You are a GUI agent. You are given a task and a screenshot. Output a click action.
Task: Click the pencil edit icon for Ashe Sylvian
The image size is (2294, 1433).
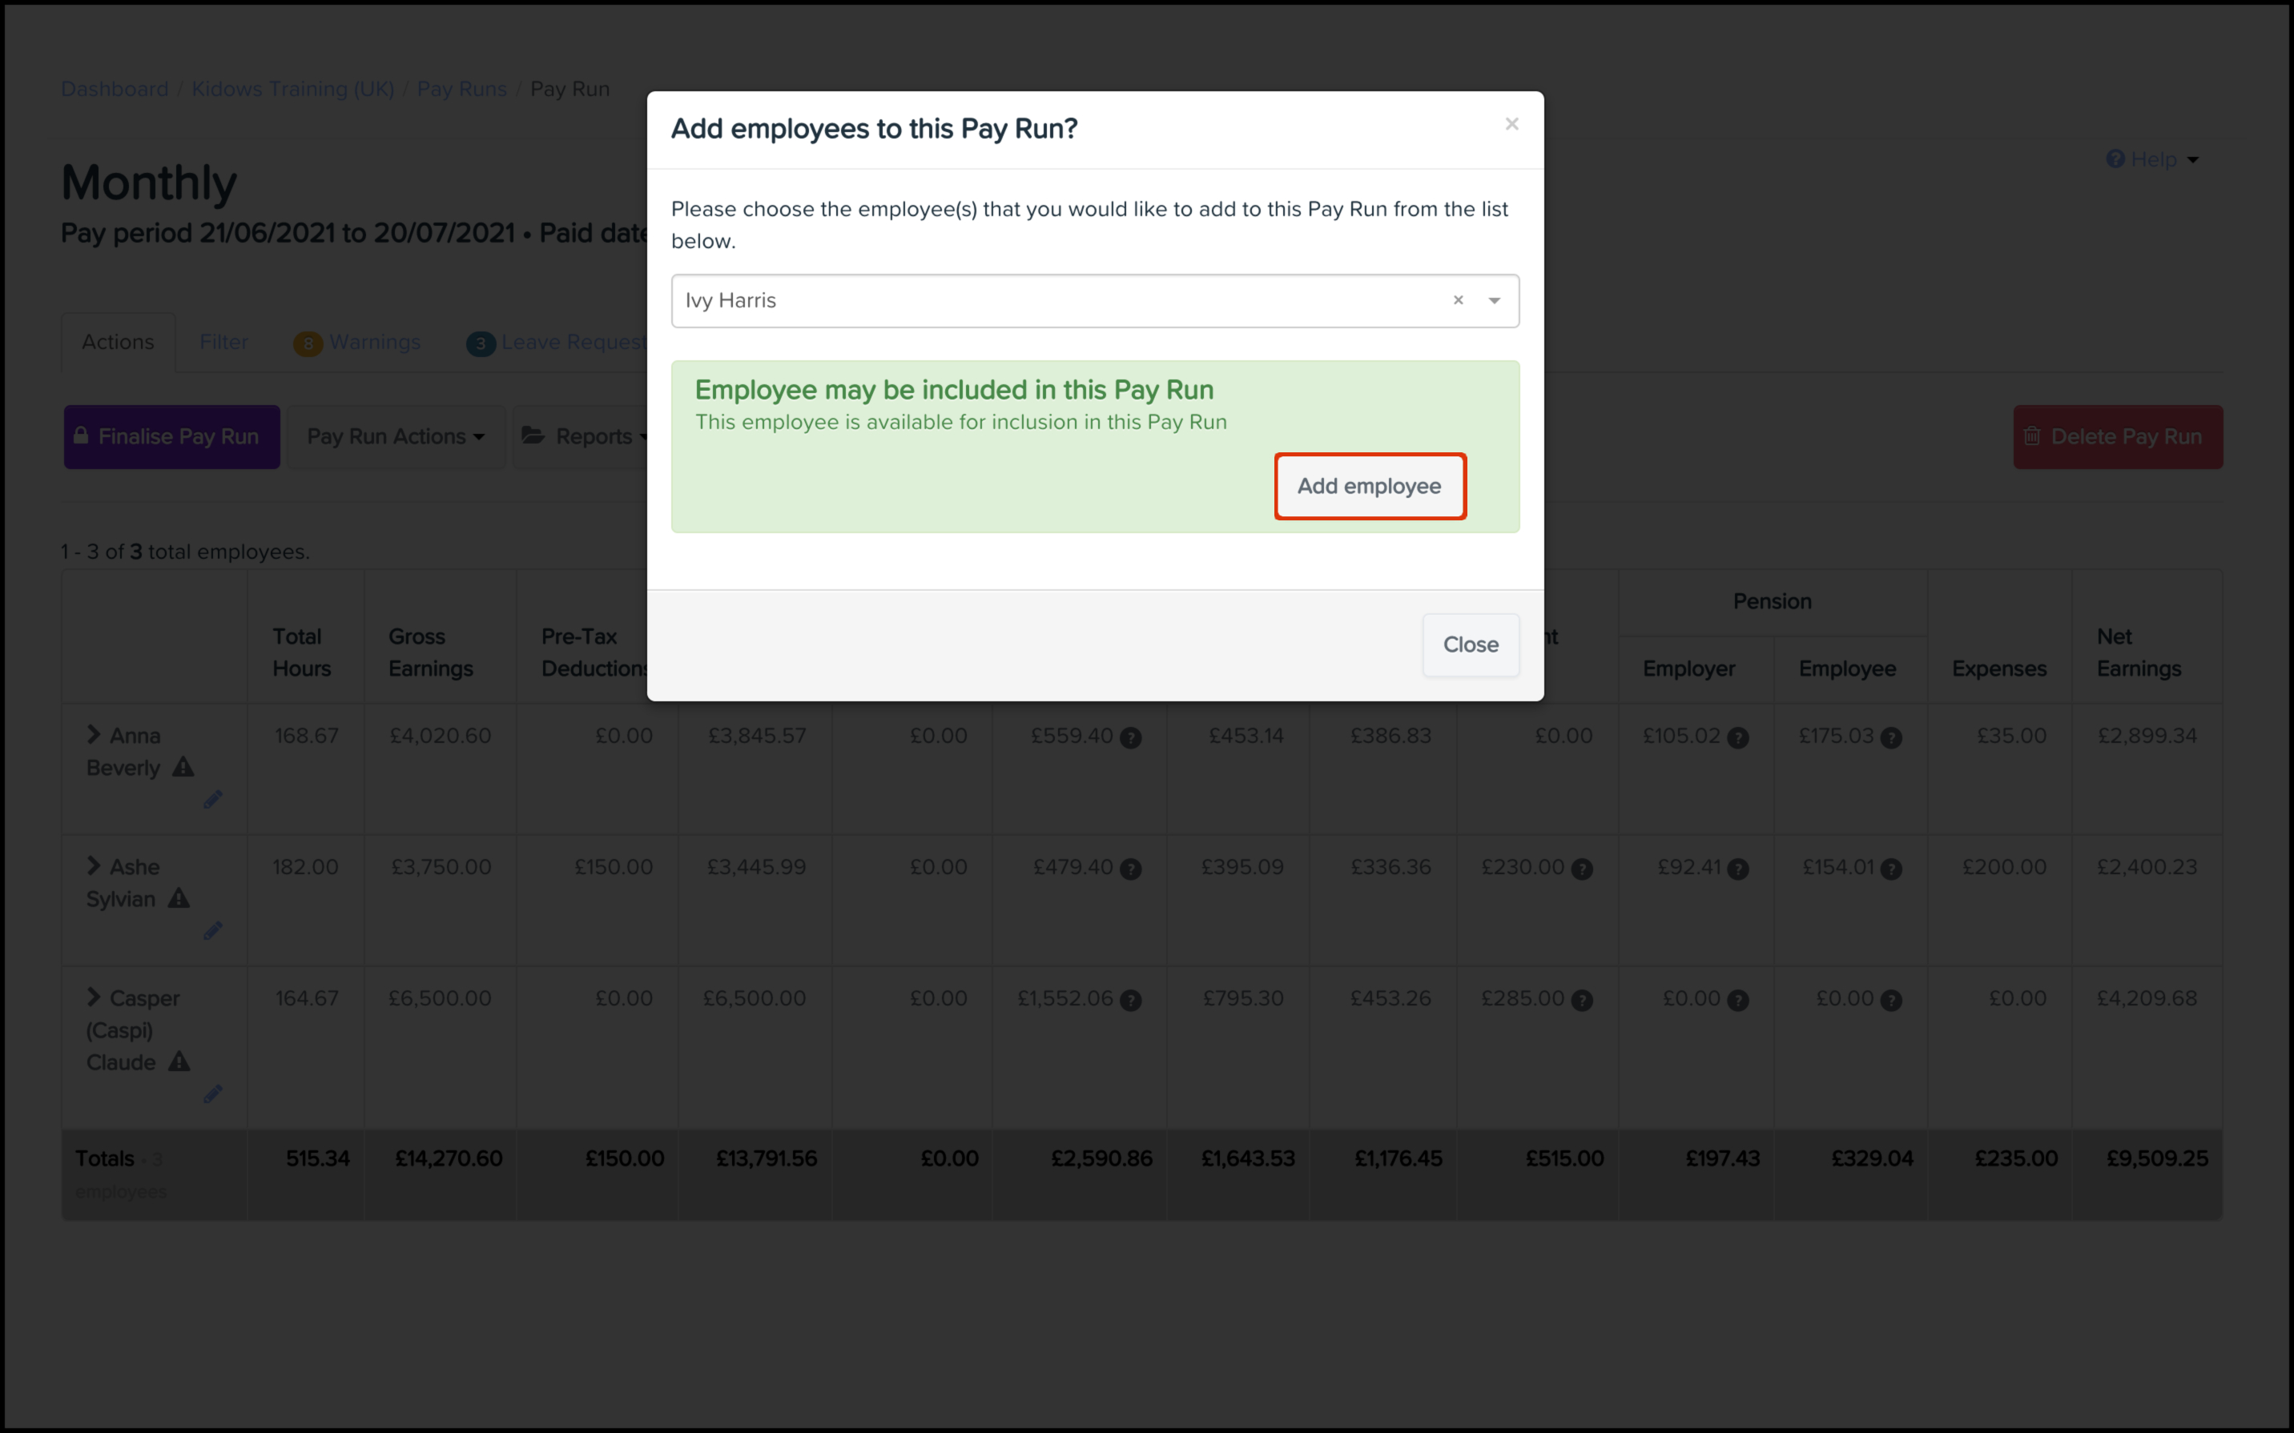[212, 931]
